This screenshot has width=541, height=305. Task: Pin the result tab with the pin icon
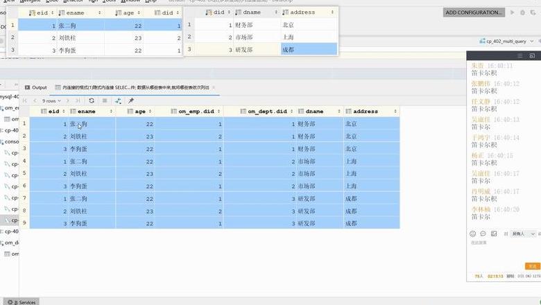131,101
